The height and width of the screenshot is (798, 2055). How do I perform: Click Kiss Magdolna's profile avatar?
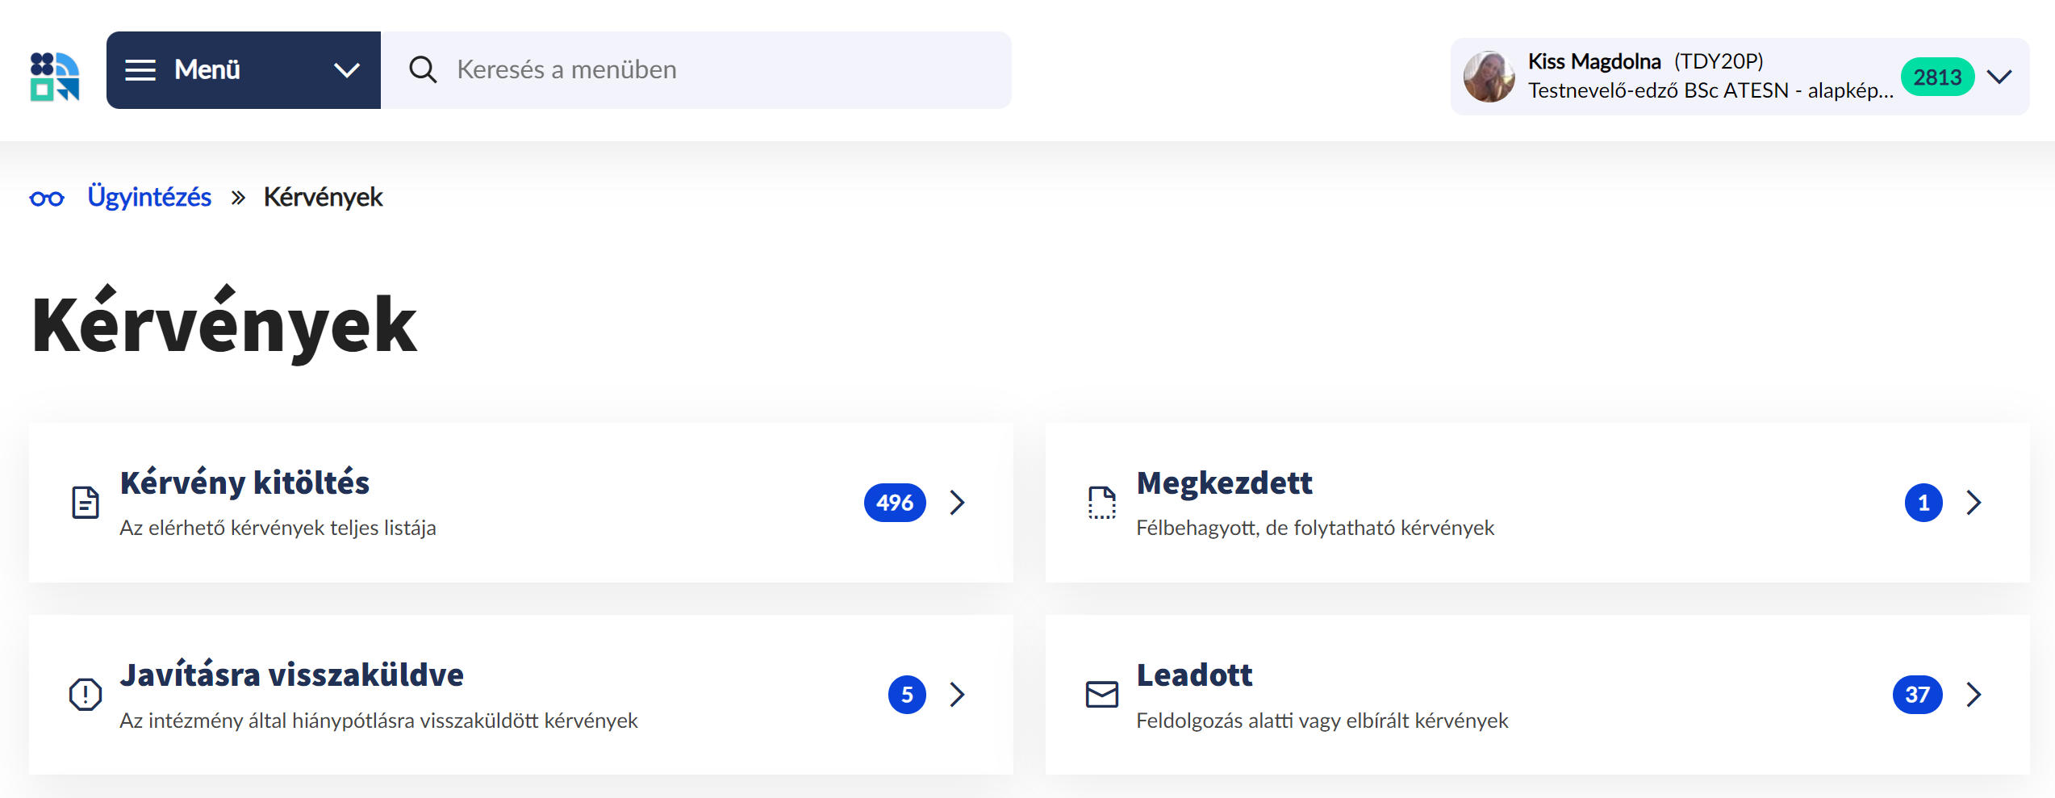click(1489, 77)
